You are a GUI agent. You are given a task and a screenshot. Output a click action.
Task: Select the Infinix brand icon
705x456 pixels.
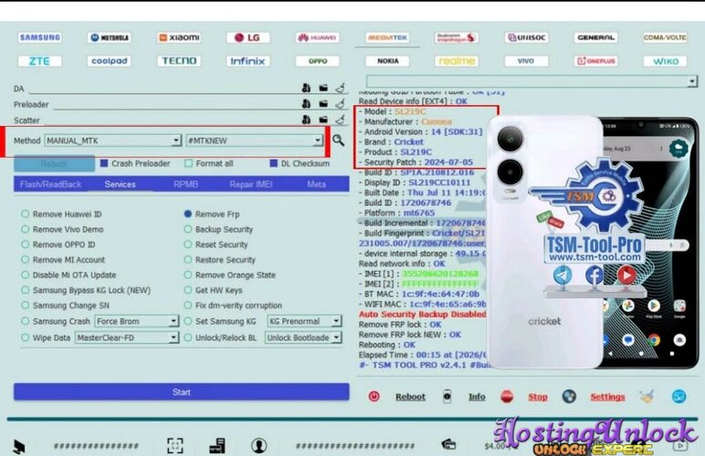coord(248,60)
